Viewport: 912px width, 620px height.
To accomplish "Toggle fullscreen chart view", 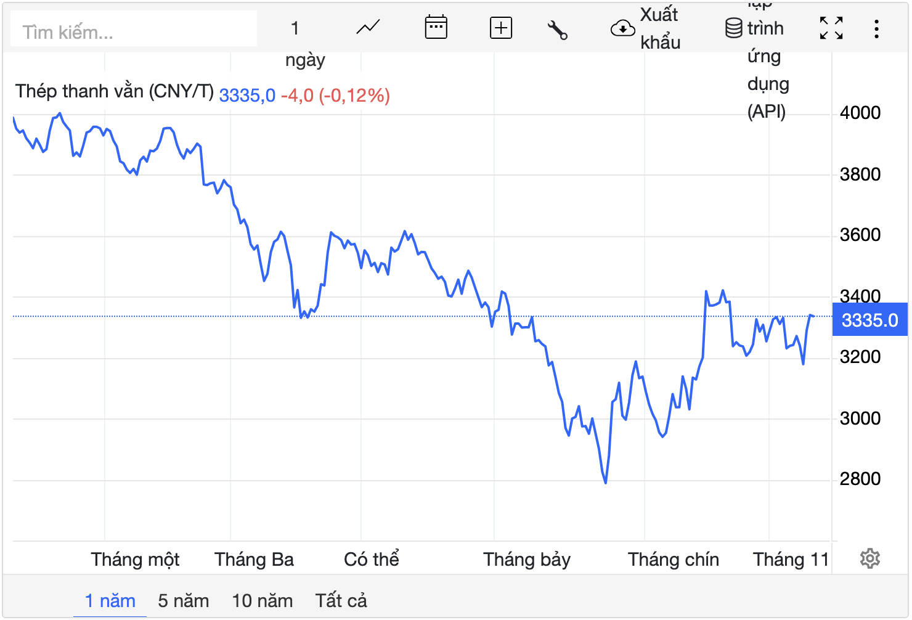I will [x=831, y=28].
